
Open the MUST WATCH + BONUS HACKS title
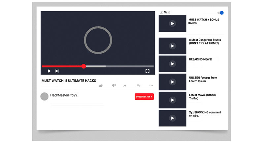coord(204,21)
